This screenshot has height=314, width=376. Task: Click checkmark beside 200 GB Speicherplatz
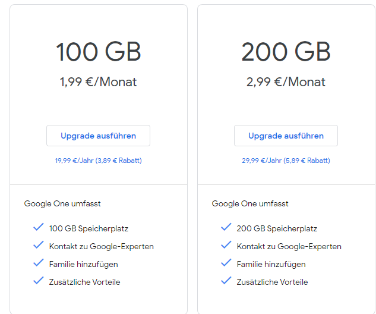click(x=226, y=228)
